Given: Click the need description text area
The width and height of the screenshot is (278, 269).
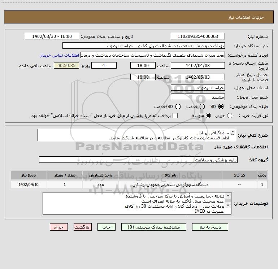Looking at the screenshot, I should click(137, 135).
